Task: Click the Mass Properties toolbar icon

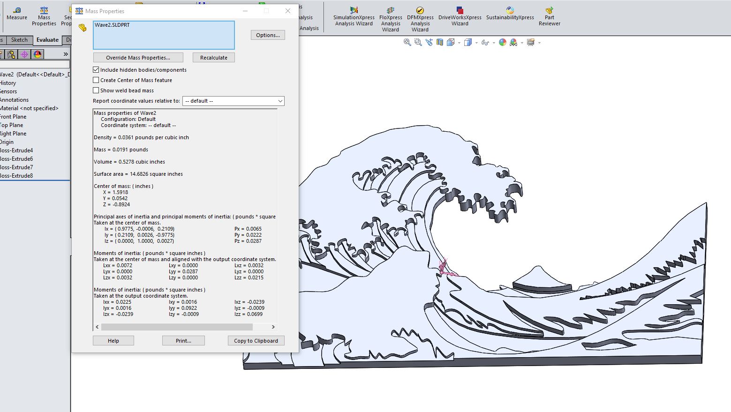Action: click(x=44, y=16)
